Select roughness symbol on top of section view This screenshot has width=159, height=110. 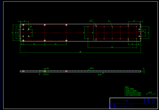[91, 69]
